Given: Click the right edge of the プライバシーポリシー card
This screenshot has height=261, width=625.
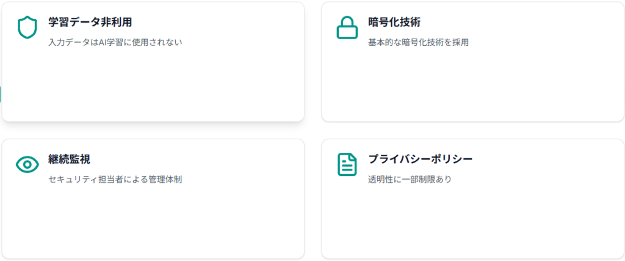Looking at the screenshot, I should coord(624,199).
